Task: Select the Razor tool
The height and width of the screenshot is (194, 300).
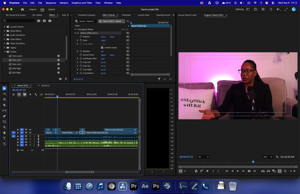Action: (x=4, y=105)
